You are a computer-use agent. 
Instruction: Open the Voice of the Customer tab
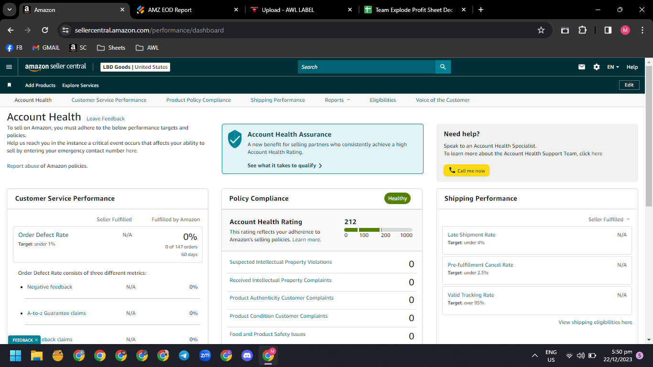coord(443,100)
